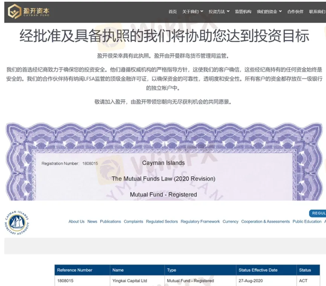Open the 监管机构 menu item
Viewport: 326px width, 286px height.
pos(243,12)
